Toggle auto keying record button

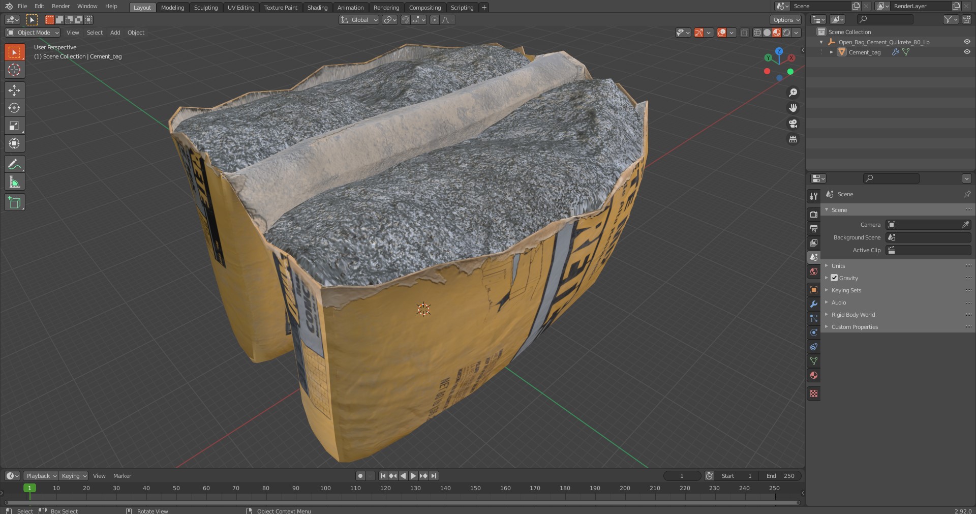click(x=360, y=476)
